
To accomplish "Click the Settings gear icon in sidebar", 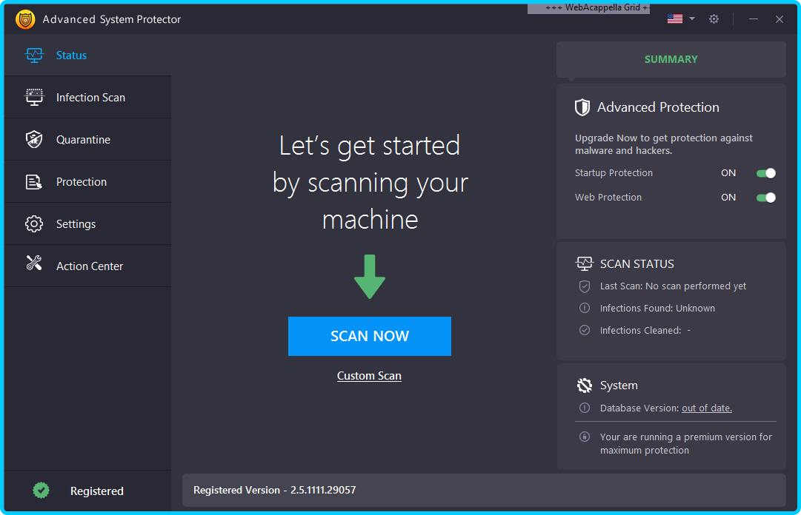I will tap(34, 224).
